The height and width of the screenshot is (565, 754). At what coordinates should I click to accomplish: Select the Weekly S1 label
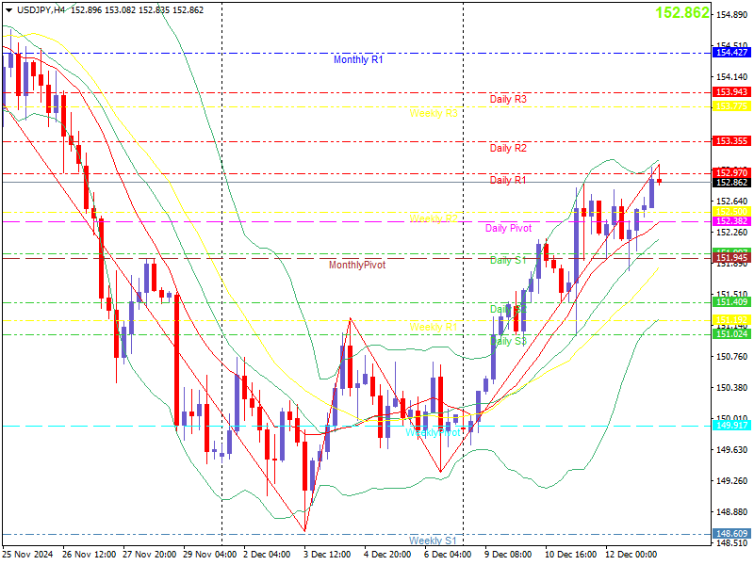[x=433, y=541]
